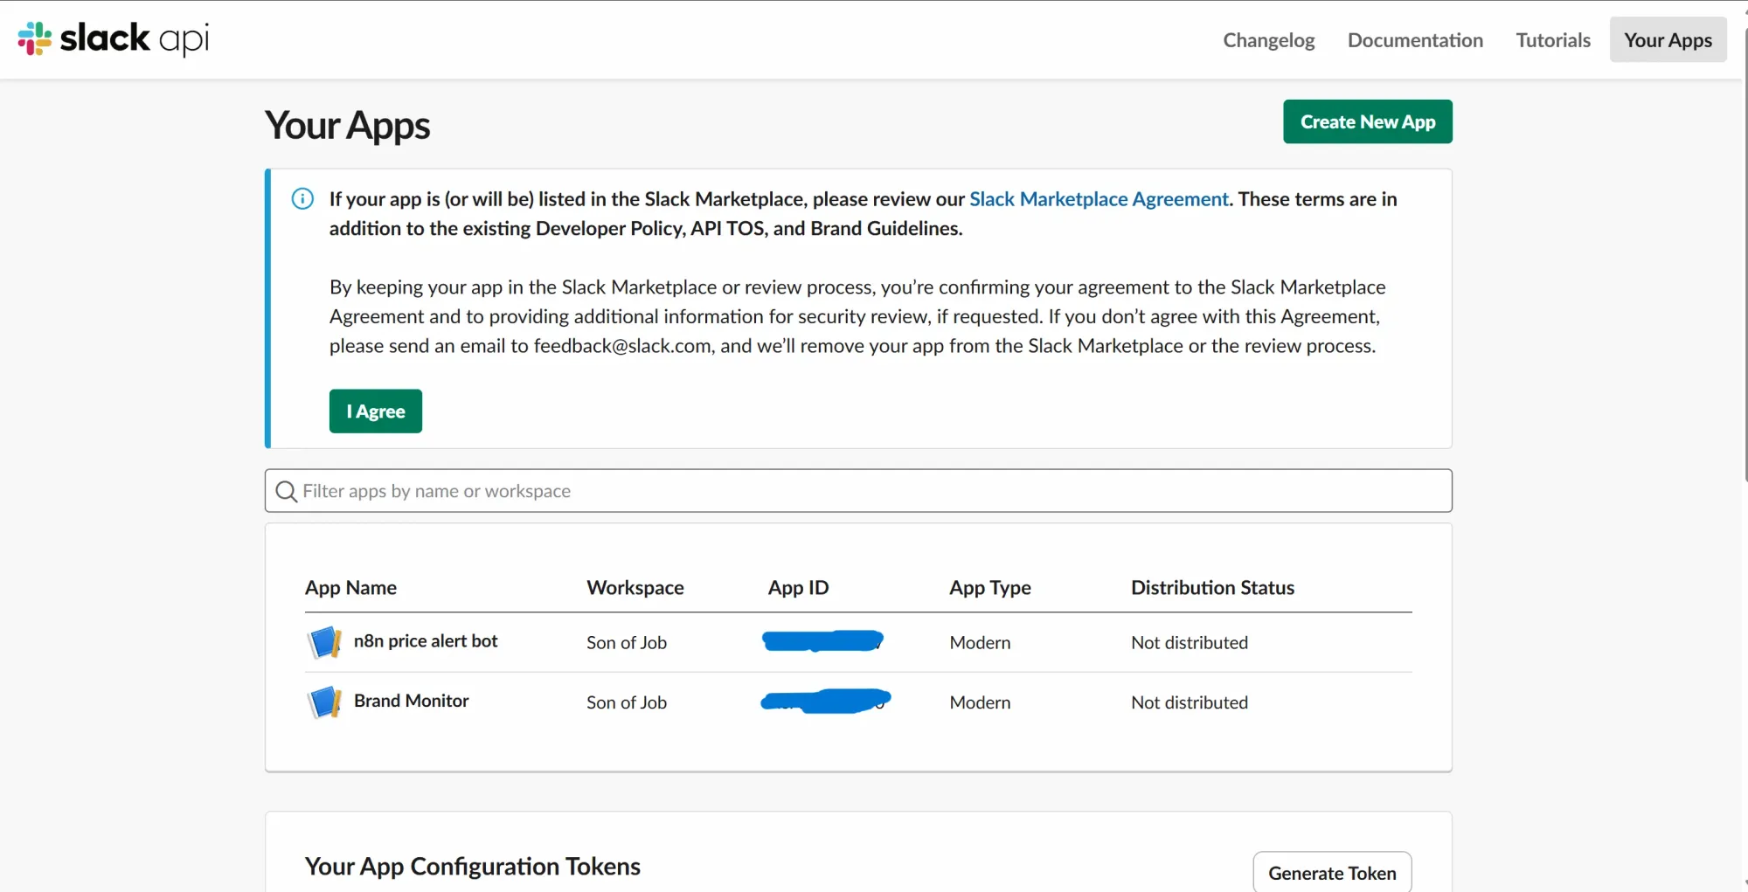Click the App Type column header
The width and height of the screenshot is (1748, 892).
click(x=990, y=588)
